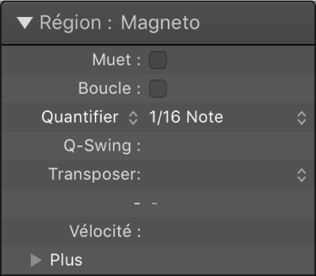Screen dimensions: 316x276
Task: Click the Q-Swing value field
Action: pyautogui.click(x=227, y=146)
